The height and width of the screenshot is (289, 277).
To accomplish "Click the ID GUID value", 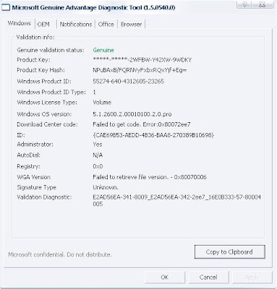I will click(x=153, y=135).
